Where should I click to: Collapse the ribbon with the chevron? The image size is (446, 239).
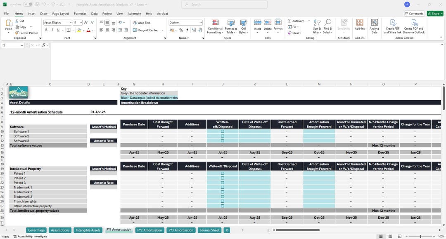441,37
